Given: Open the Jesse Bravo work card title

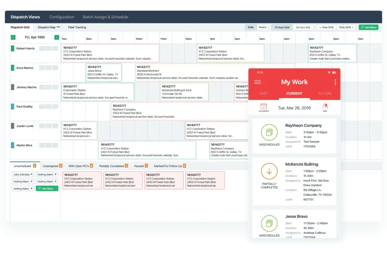Looking at the screenshot, I should click(x=296, y=216).
